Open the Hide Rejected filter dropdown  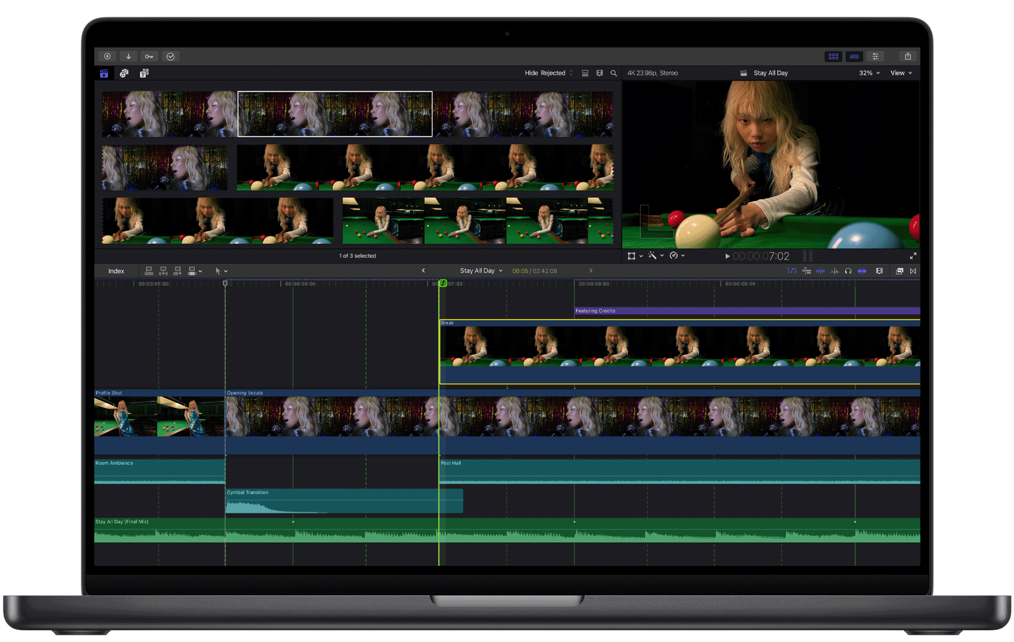tap(546, 72)
